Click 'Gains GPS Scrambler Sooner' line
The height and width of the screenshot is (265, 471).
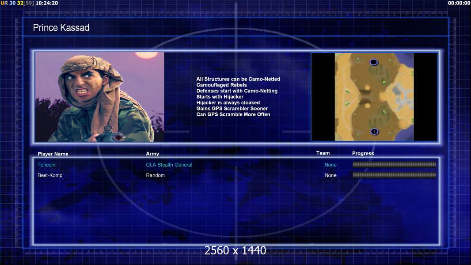click(232, 108)
